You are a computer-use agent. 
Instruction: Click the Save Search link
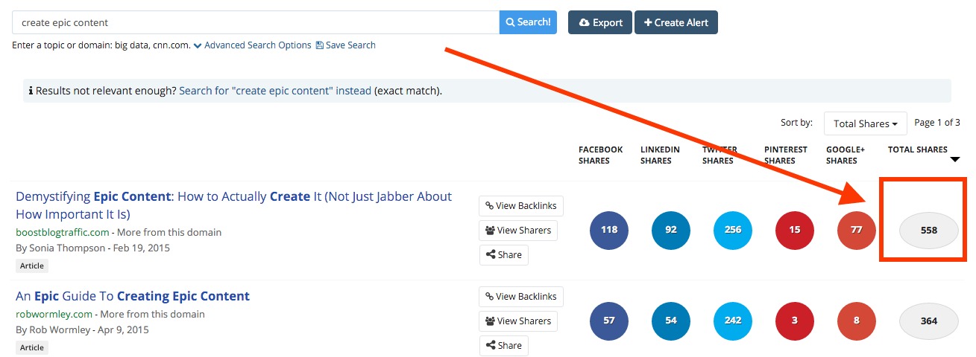[346, 45]
